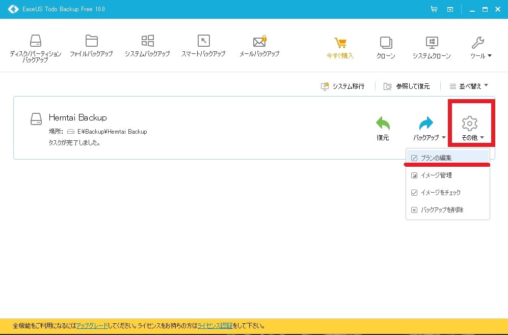Close the EaseUS Todo Backup window

[498, 9]
